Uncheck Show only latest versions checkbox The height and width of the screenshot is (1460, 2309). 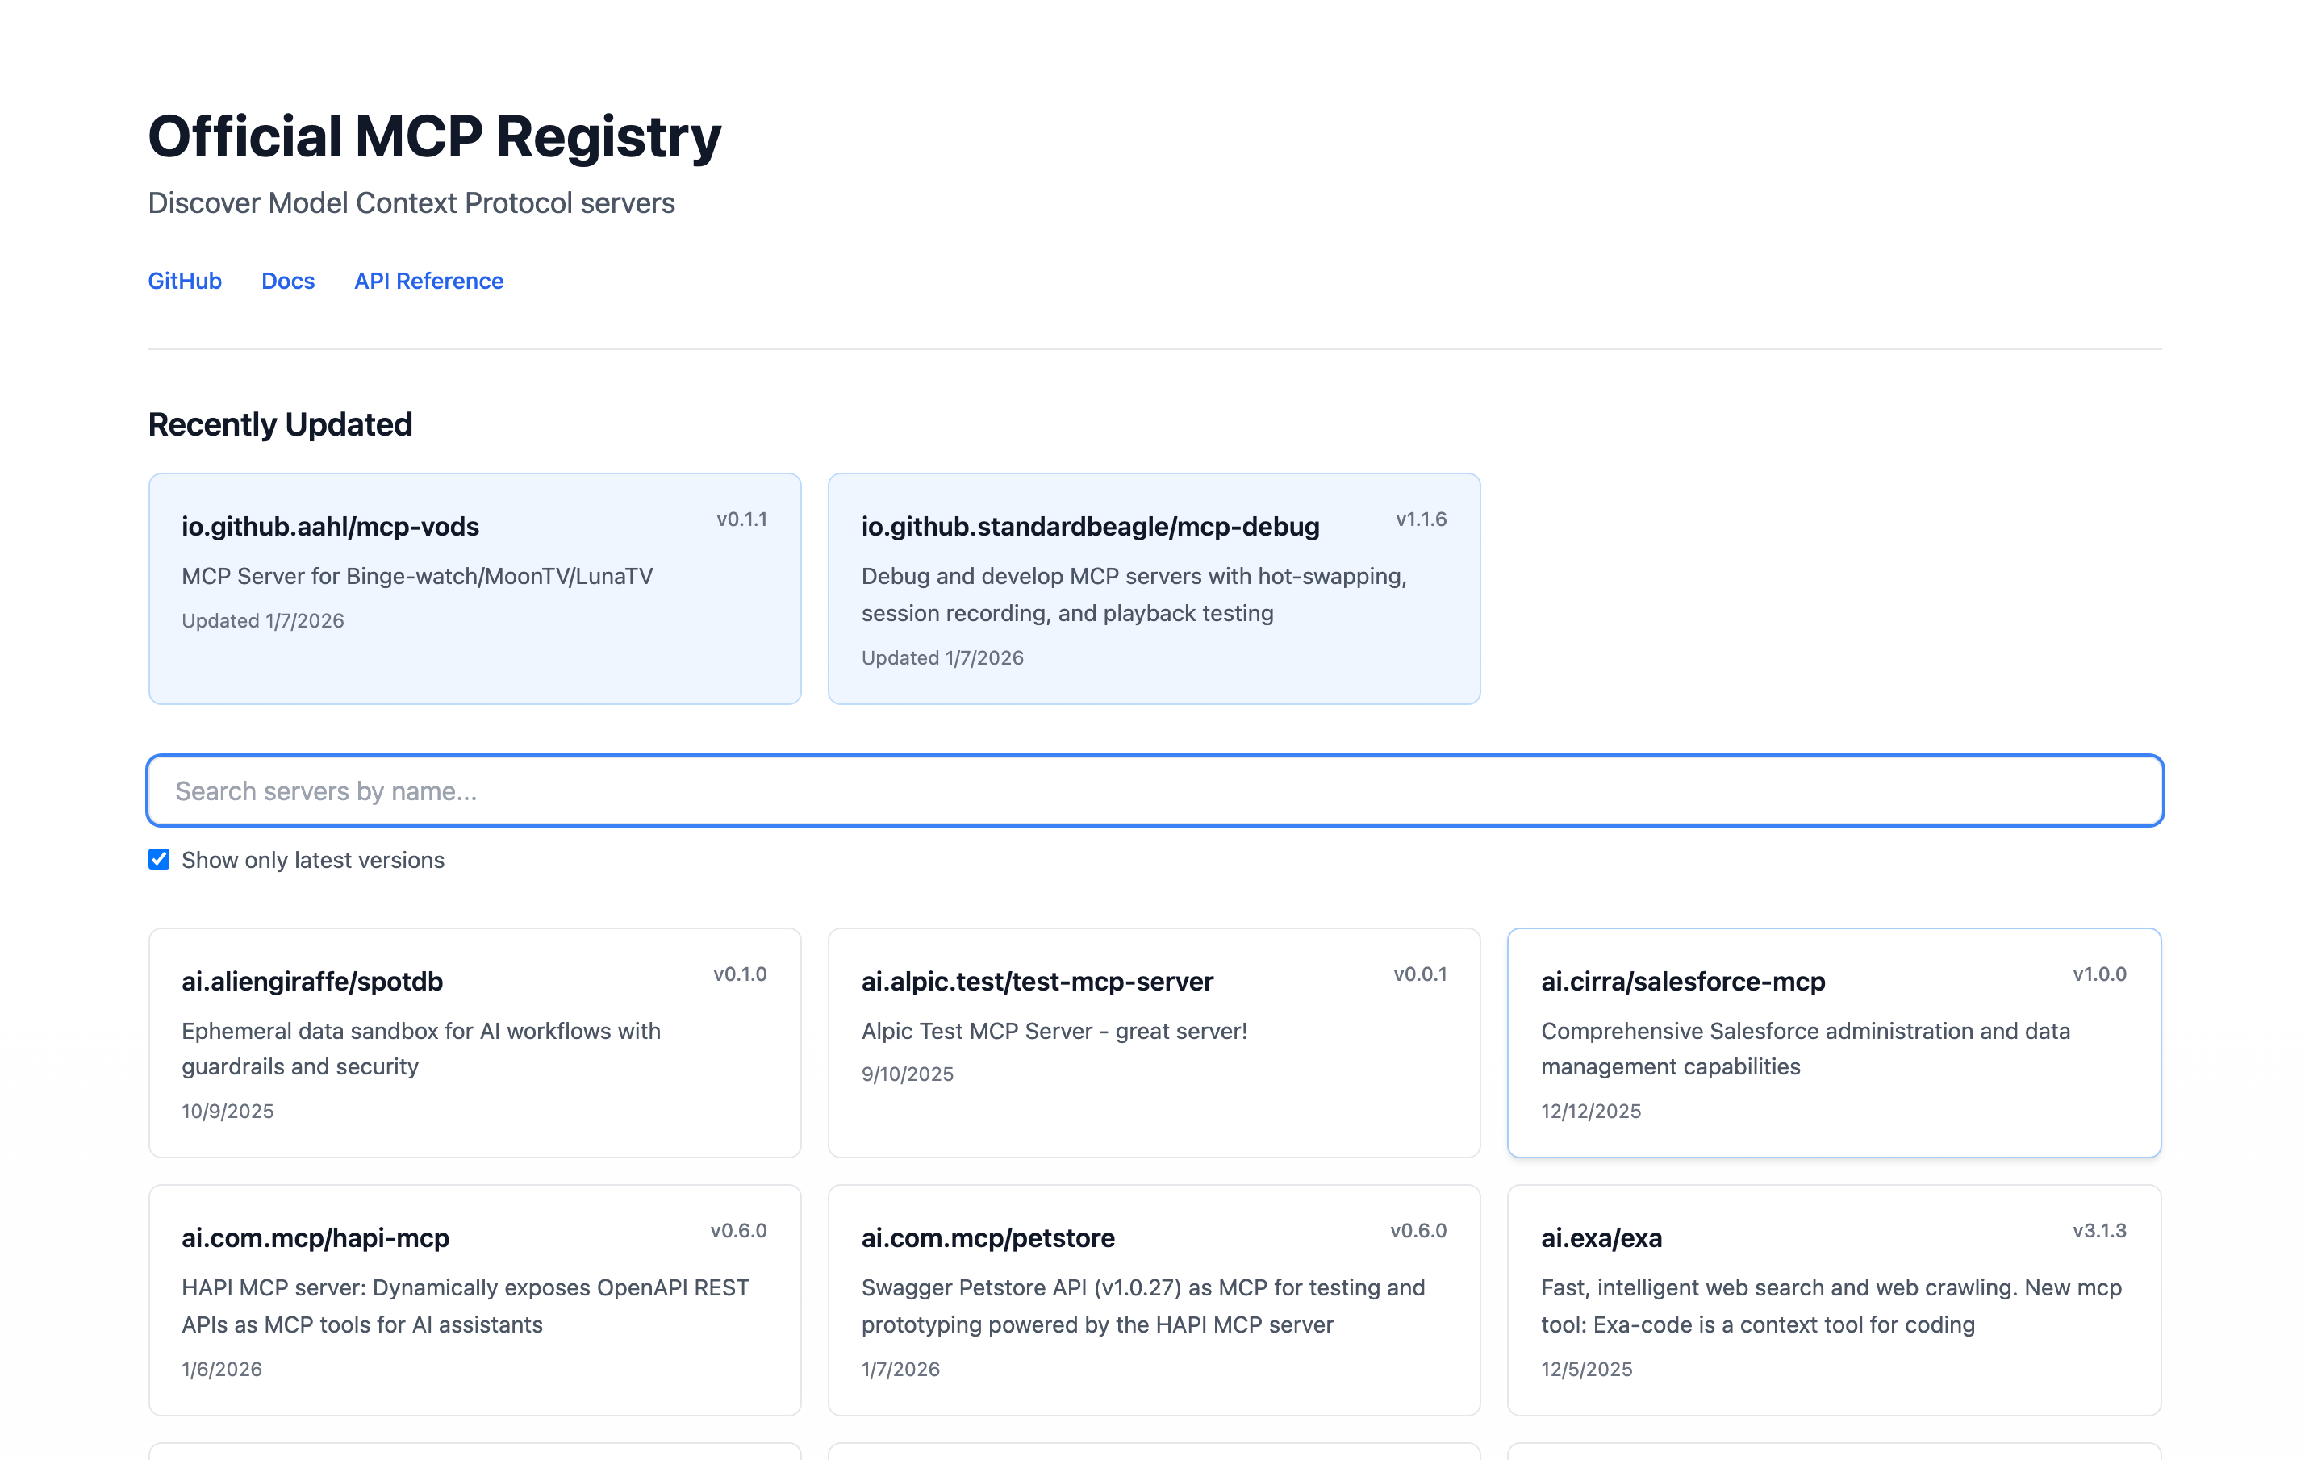(159, 859)
